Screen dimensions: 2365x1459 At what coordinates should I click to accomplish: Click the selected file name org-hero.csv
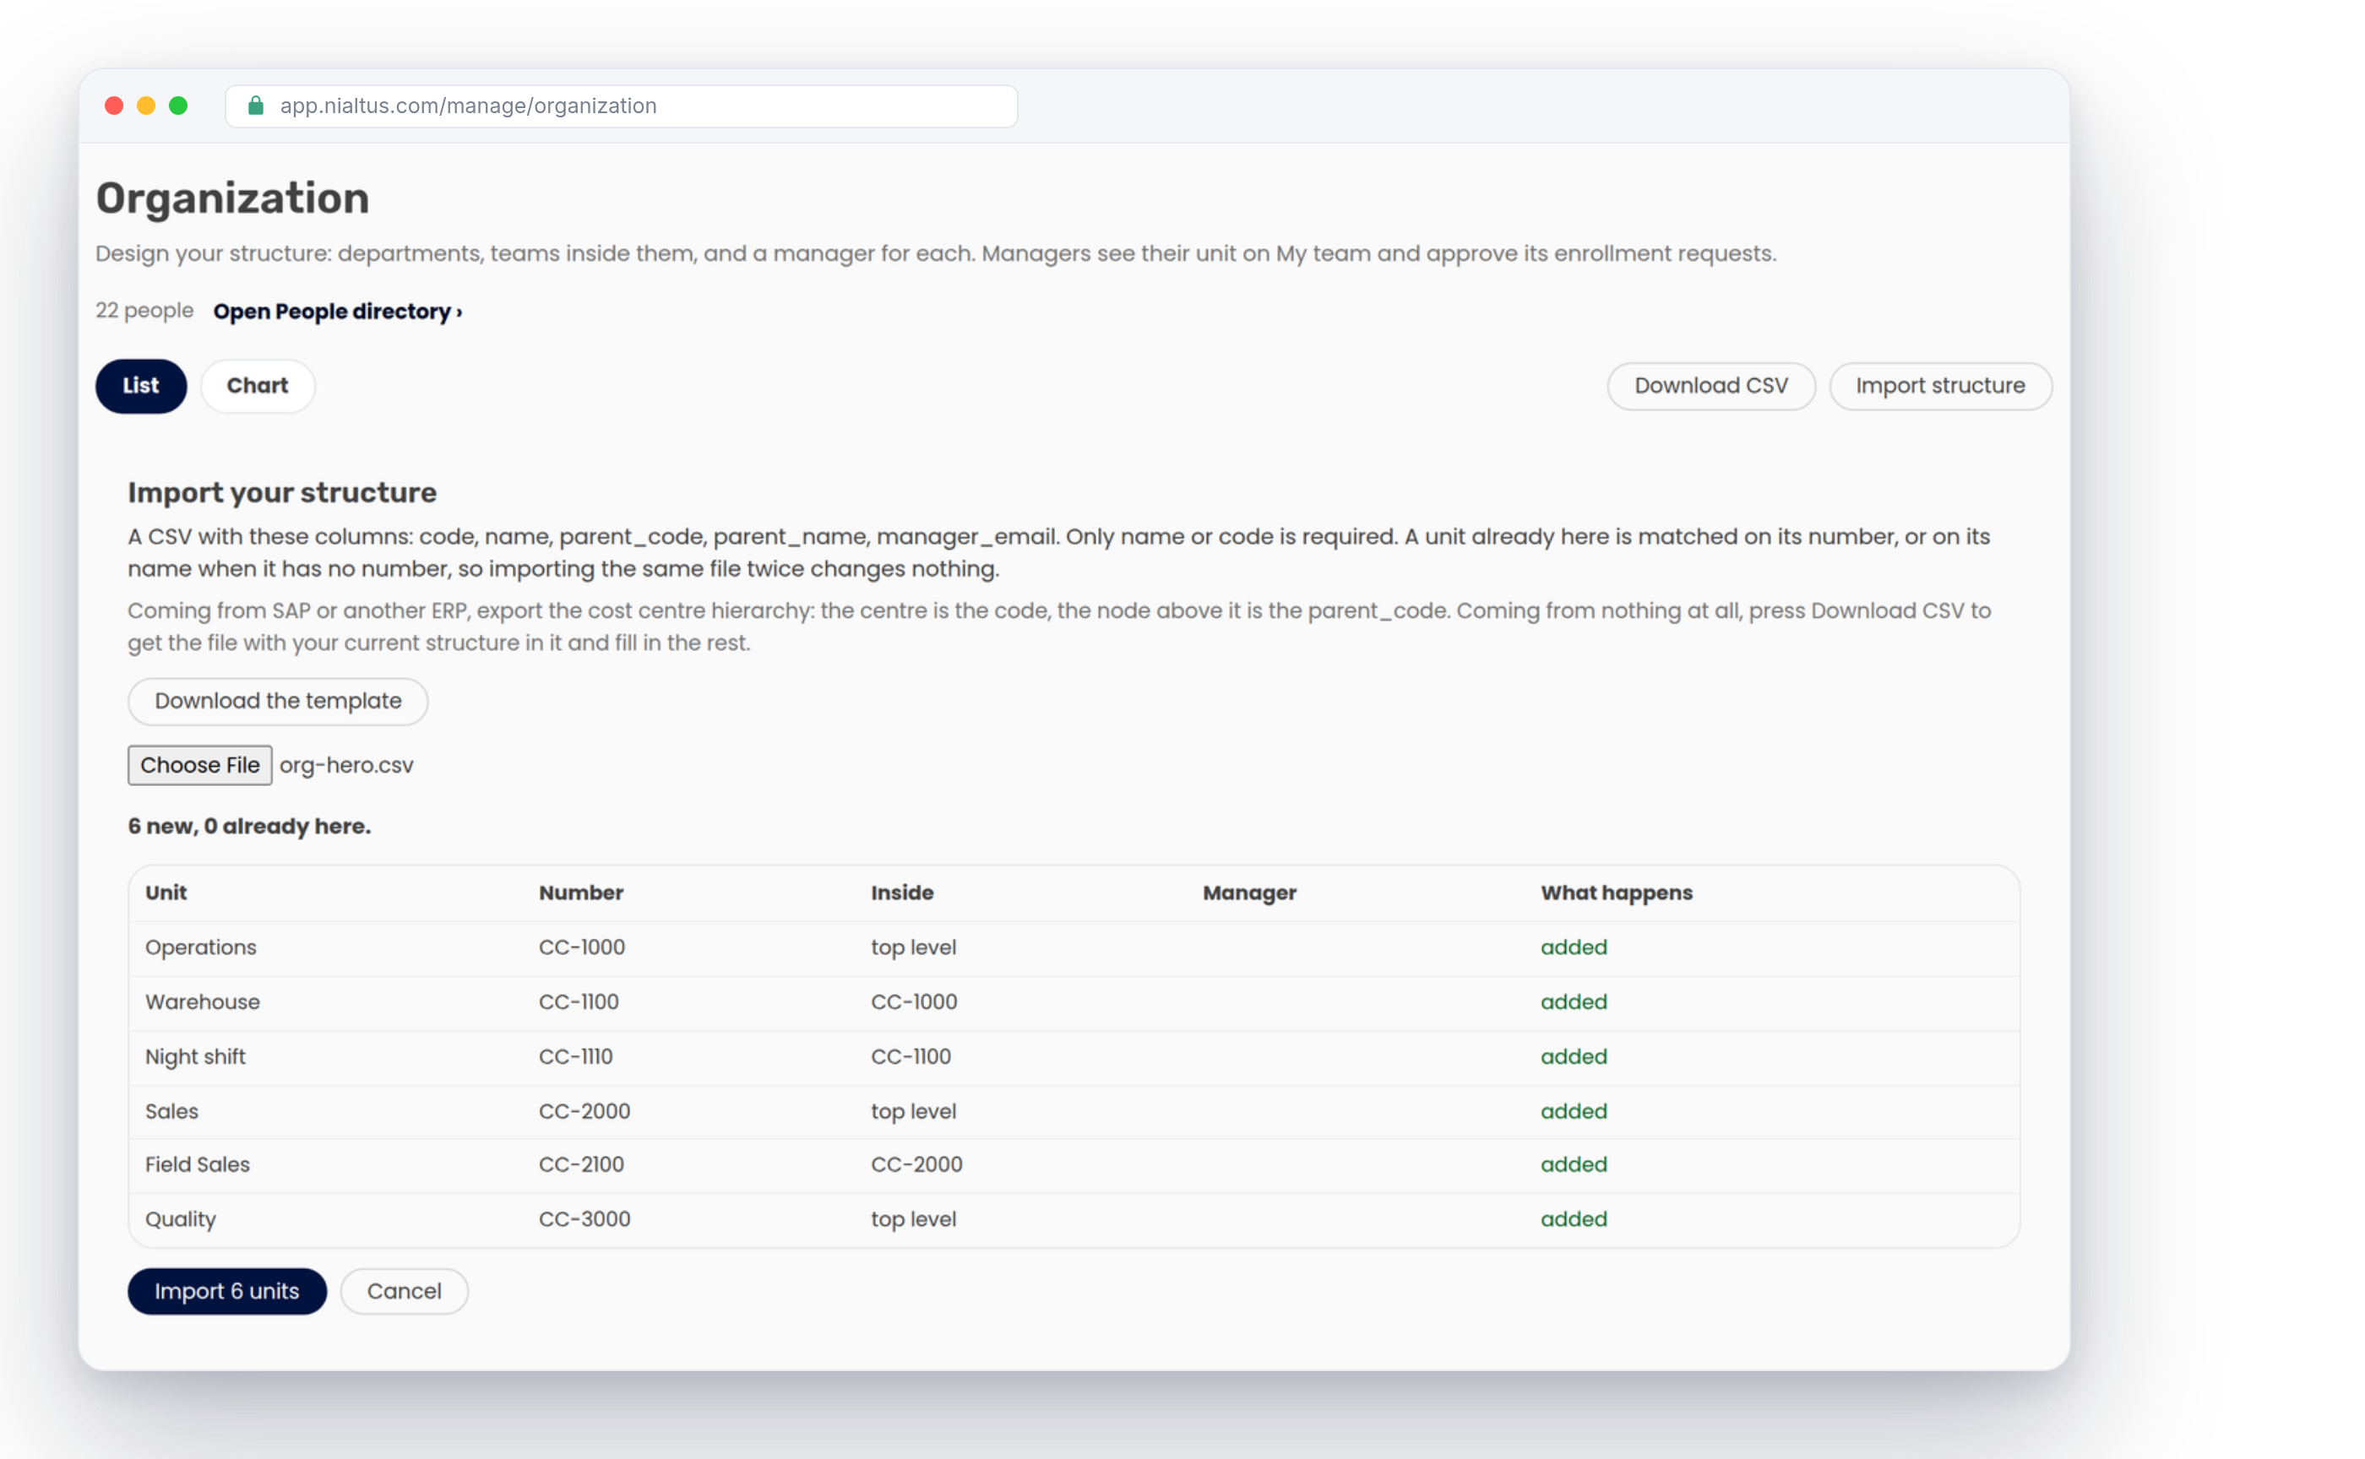tap(346, 765)
